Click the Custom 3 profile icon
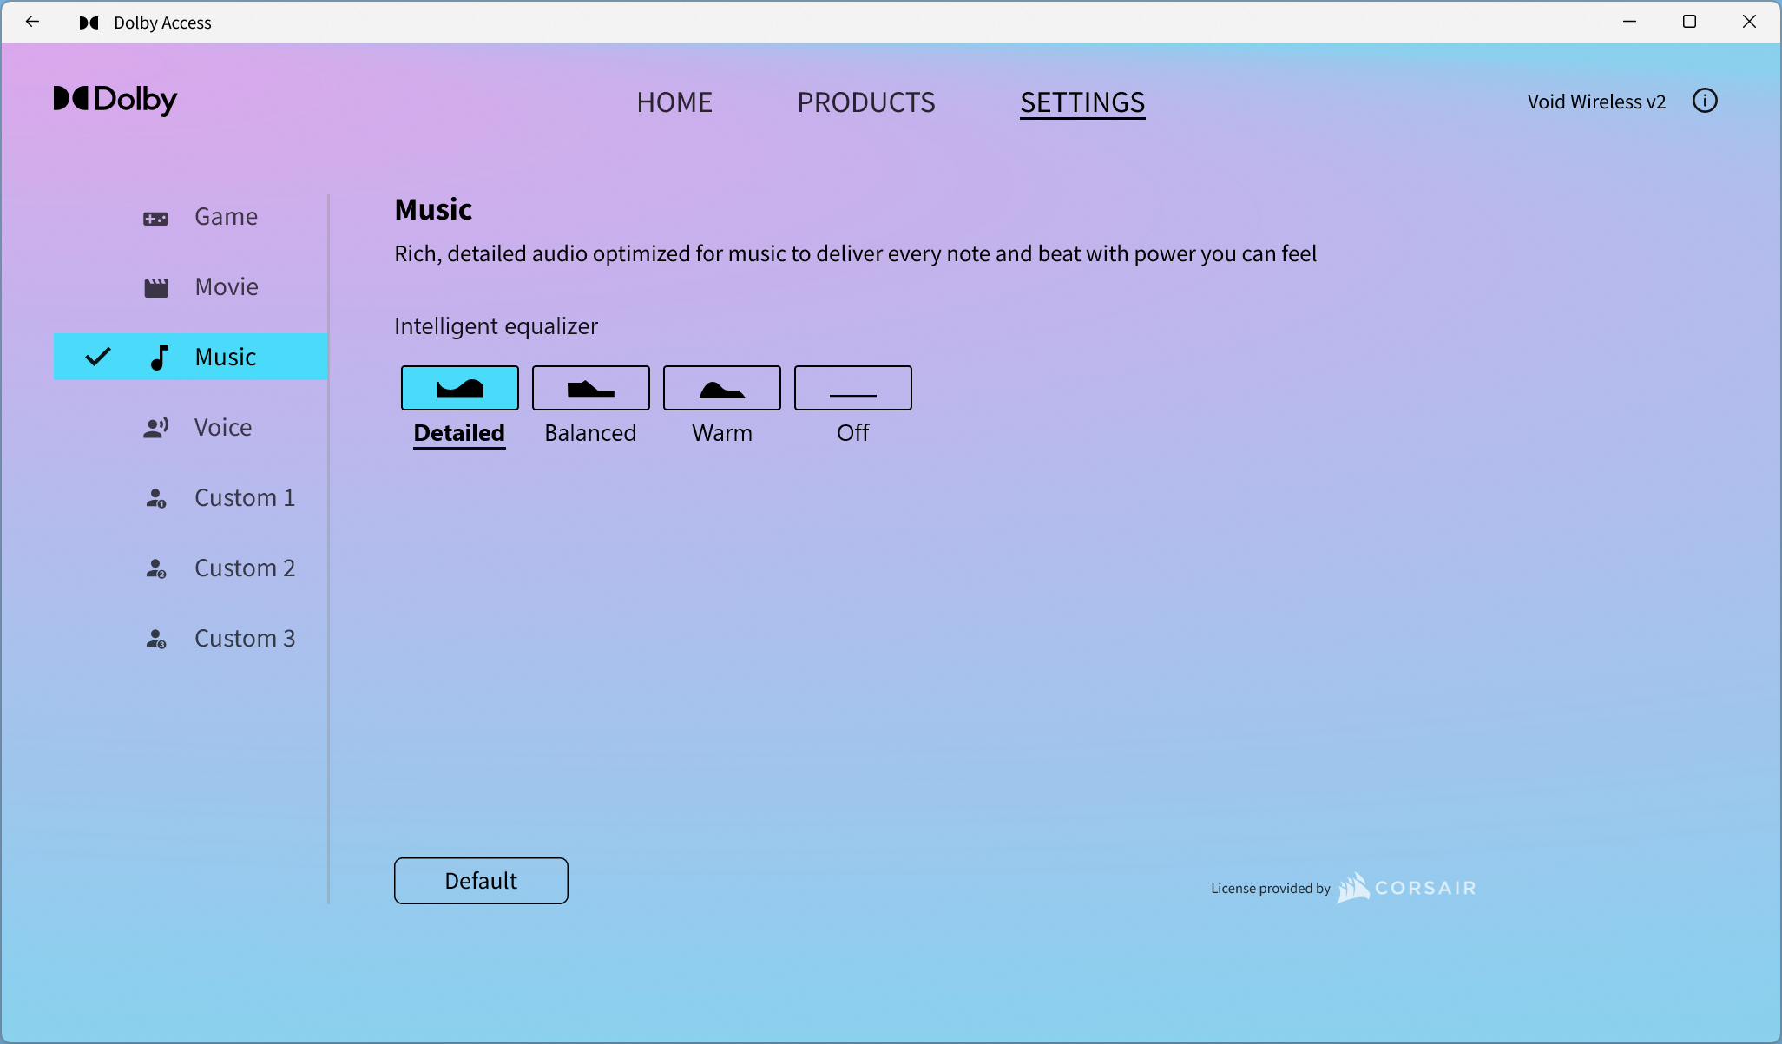 pyautogui.click(x=156, y=639)
